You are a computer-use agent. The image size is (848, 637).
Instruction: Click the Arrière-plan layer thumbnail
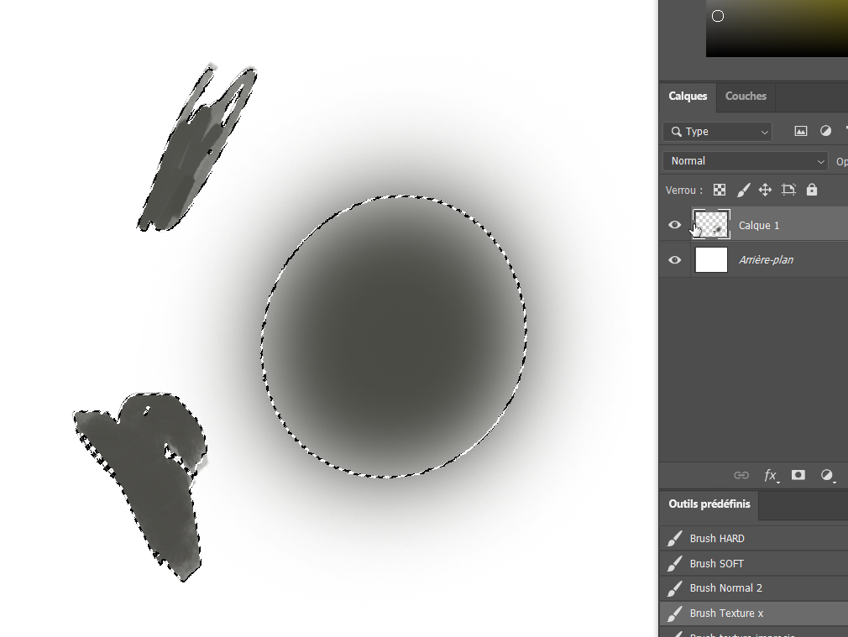click(x=711, y=260)
